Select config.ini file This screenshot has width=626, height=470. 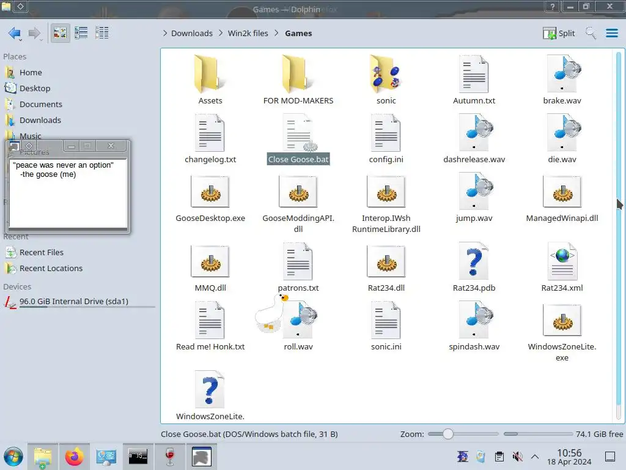click(386, 139)
